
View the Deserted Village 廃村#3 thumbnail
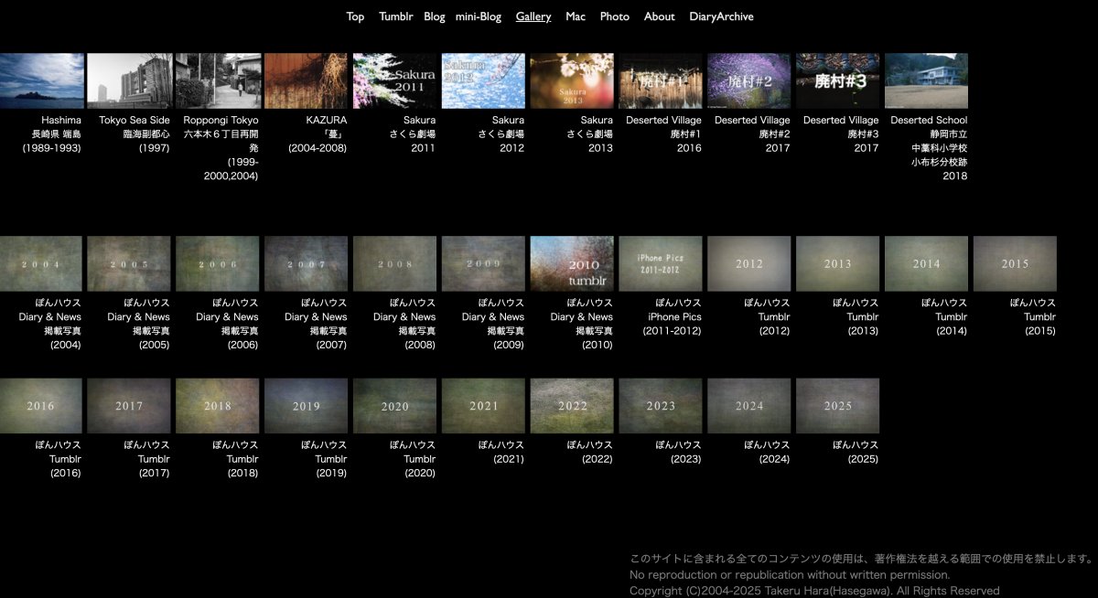click(x=837, y=80)
